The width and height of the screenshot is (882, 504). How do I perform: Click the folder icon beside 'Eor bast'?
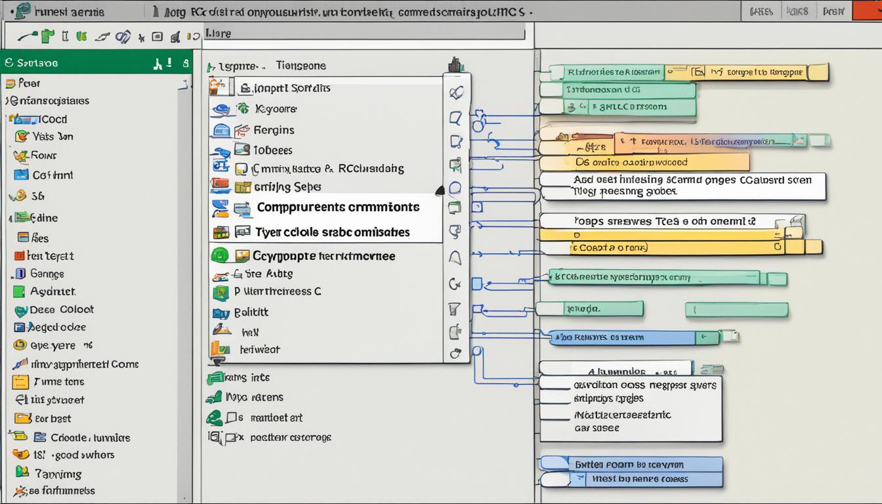[x=23, y=419]
